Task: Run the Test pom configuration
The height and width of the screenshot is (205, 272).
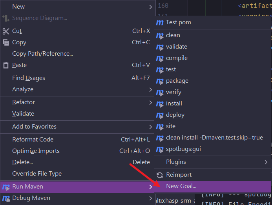Action: pos(212,22)
